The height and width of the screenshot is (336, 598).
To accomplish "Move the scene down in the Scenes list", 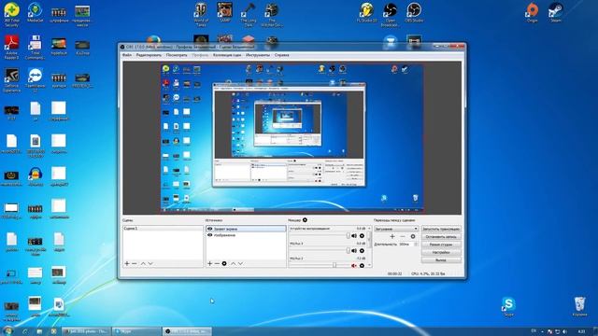I will (x=150, y=263).
